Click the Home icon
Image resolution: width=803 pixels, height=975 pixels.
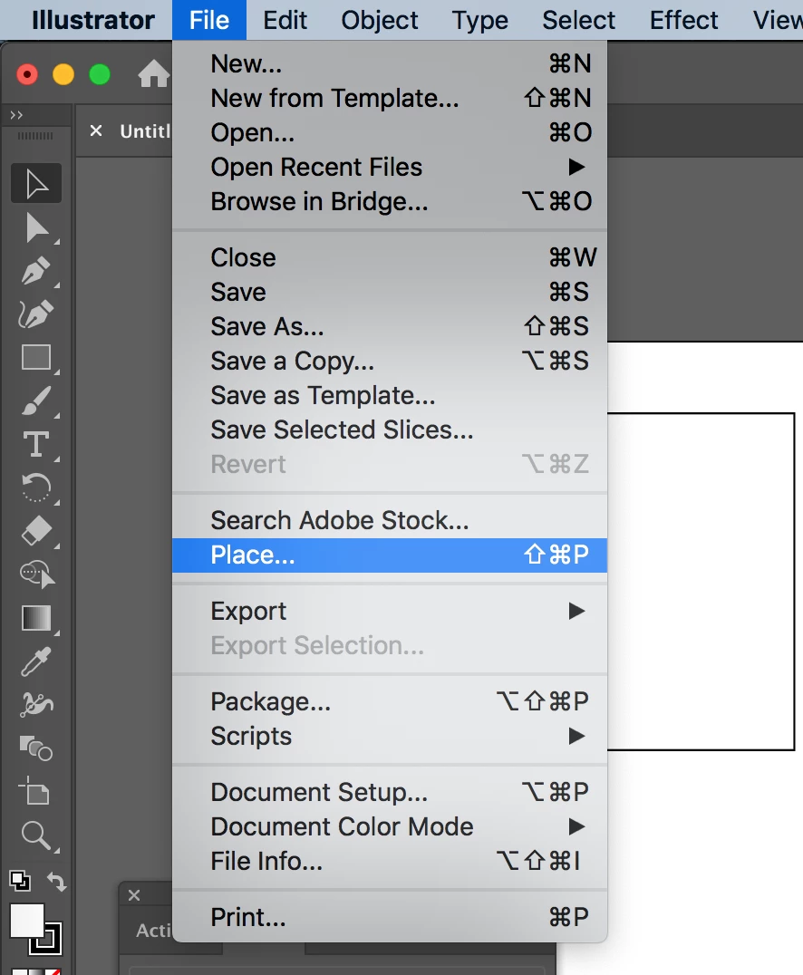154,74
